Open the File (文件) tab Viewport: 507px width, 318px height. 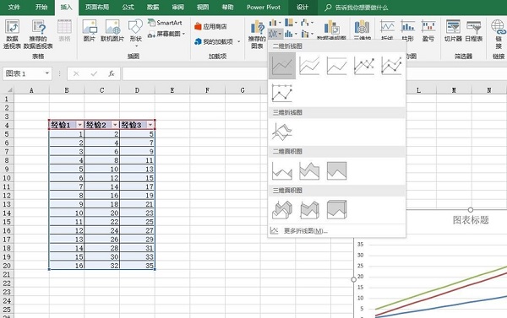point(14,8)
